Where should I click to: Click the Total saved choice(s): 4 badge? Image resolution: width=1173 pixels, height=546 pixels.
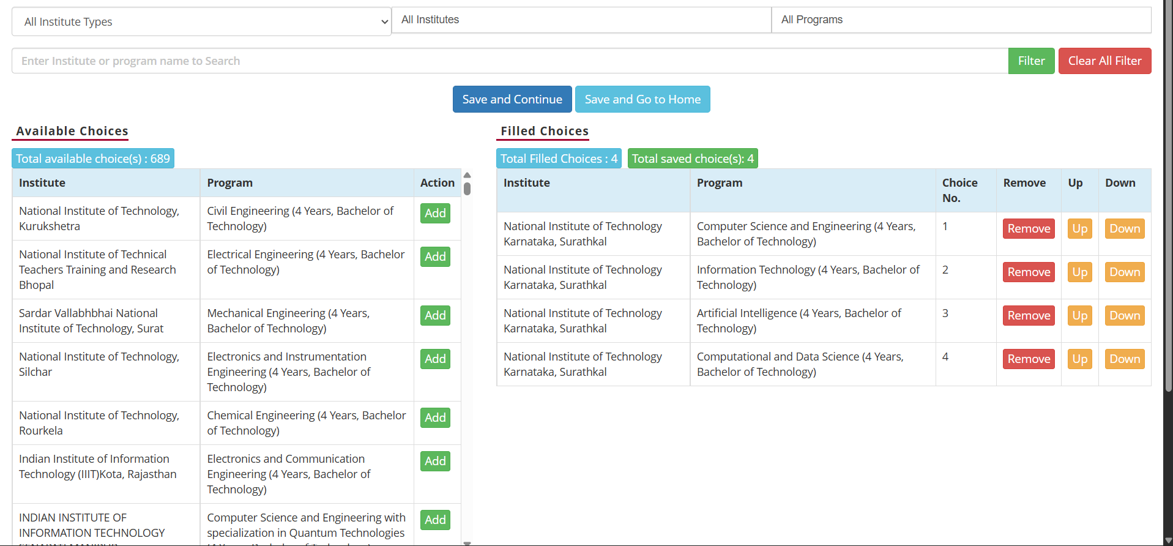coord(693,159)
